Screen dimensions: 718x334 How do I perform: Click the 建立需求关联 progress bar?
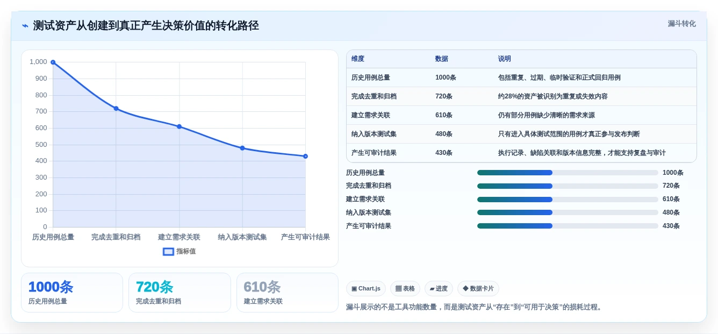[x=568, y=200]
